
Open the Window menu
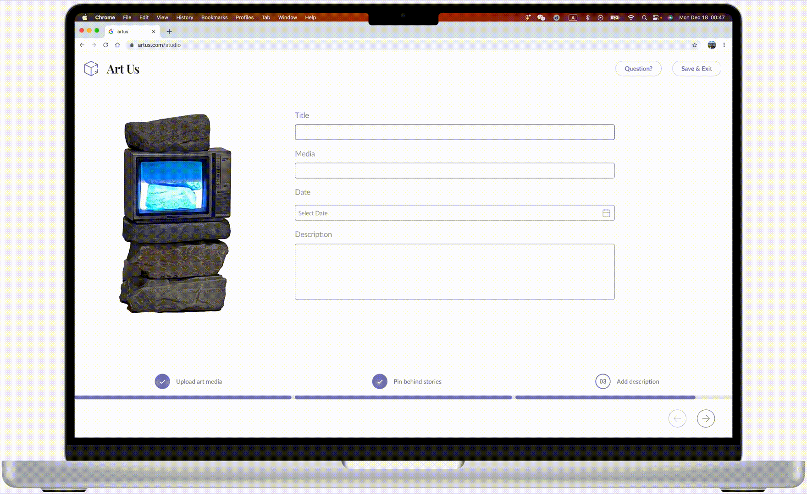pyautogui.click(x=287, y=17)
